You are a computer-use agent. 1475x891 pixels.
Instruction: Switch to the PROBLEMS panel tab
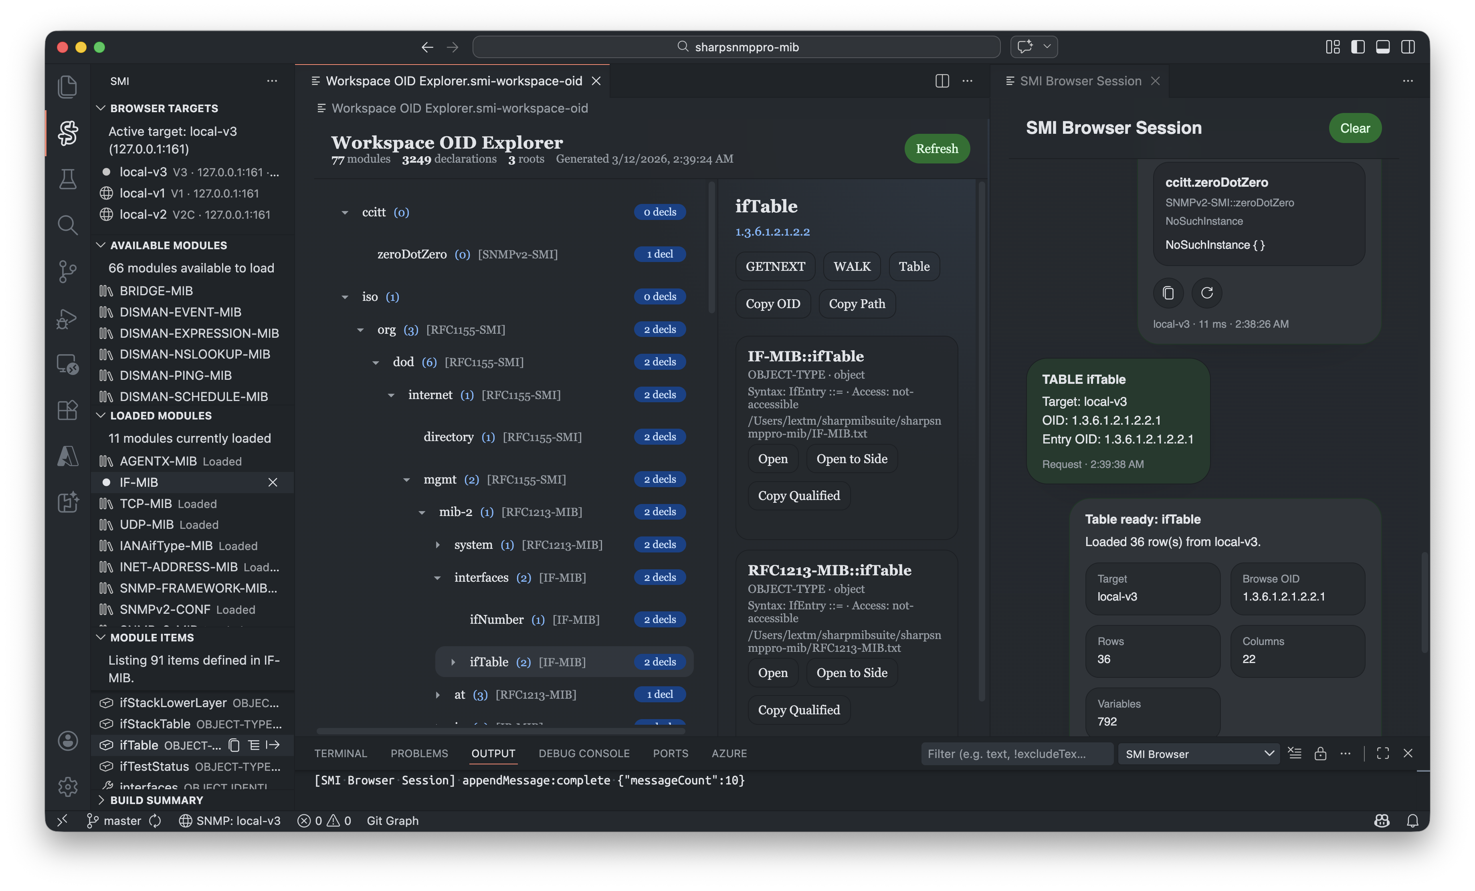click(419, 753)
